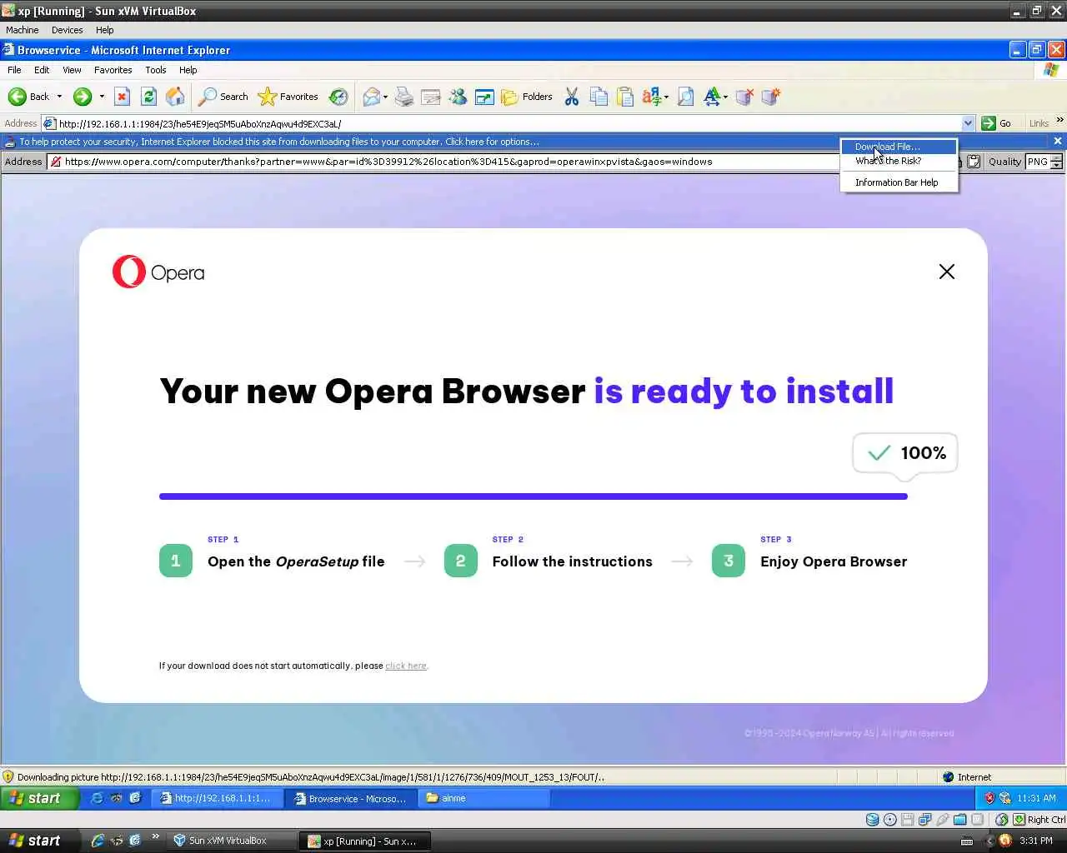Open the VirtualBox Machine menu

[x=23, y=30]
